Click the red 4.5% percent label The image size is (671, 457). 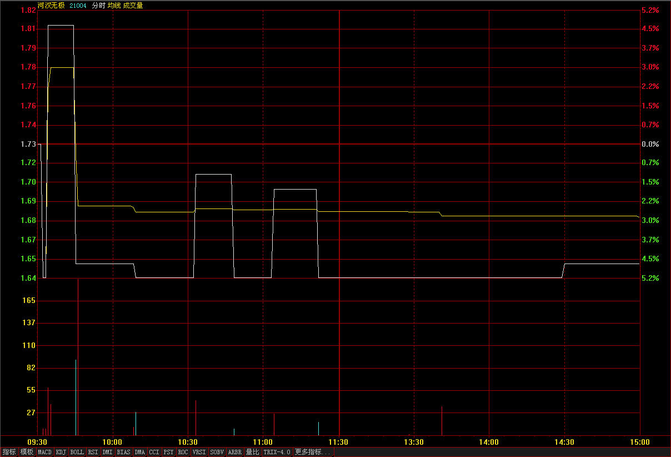(x=650, y=29)
